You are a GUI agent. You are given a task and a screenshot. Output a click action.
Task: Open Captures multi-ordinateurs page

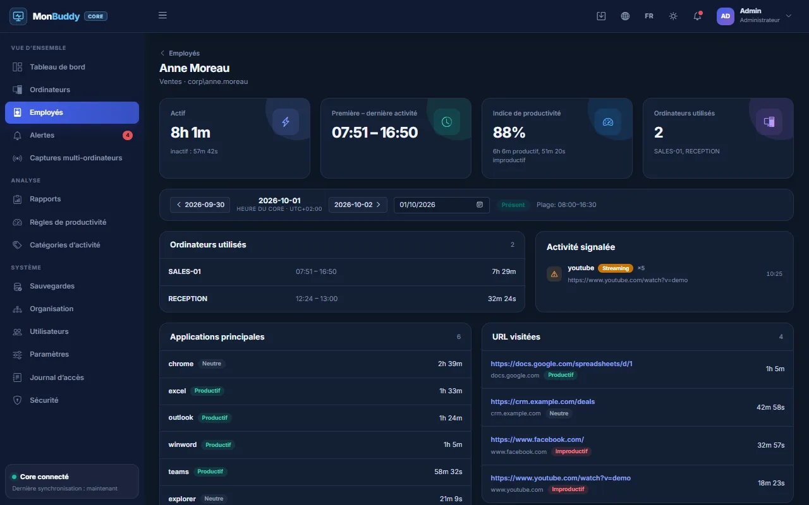coord(72,158)
